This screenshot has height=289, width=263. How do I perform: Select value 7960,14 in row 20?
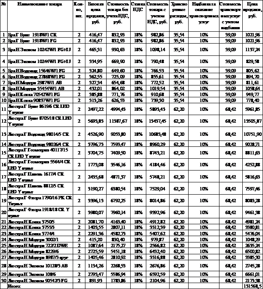[x=118, y=212]
